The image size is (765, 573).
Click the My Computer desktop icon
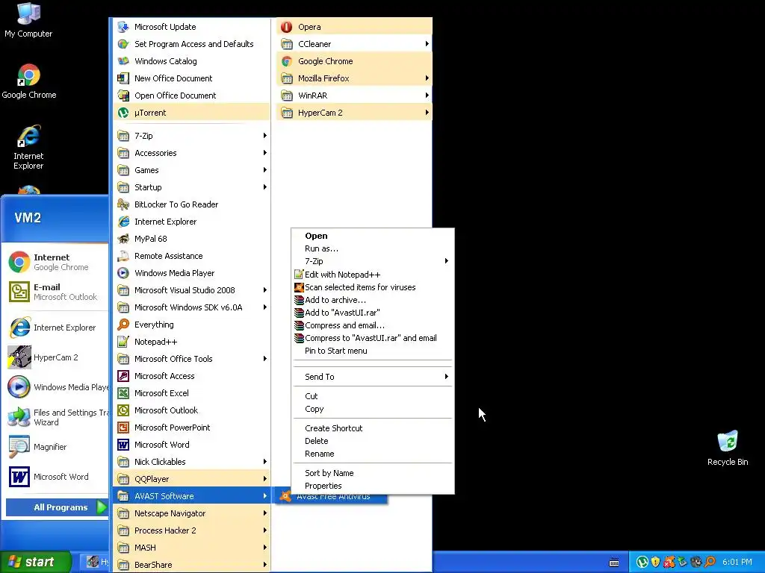tap(28, 19)
